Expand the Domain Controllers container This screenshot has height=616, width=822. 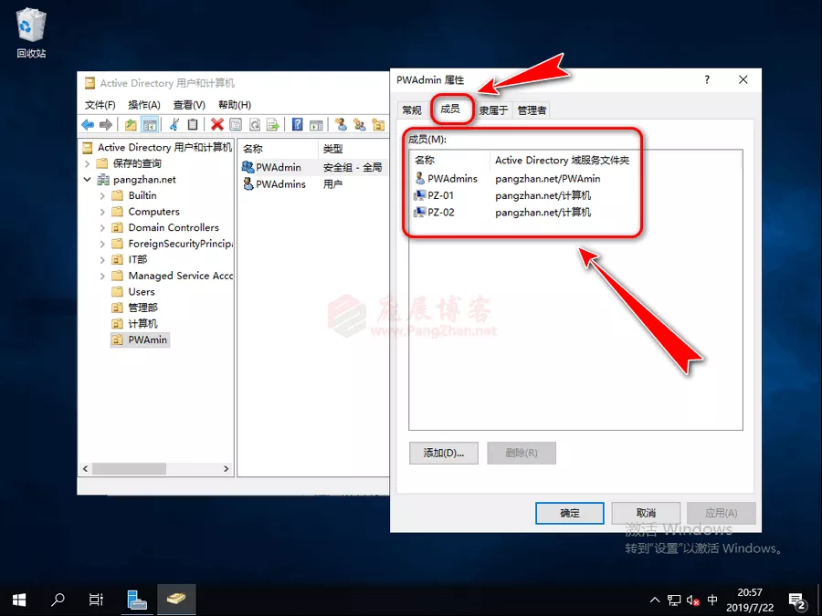(101, 227)
